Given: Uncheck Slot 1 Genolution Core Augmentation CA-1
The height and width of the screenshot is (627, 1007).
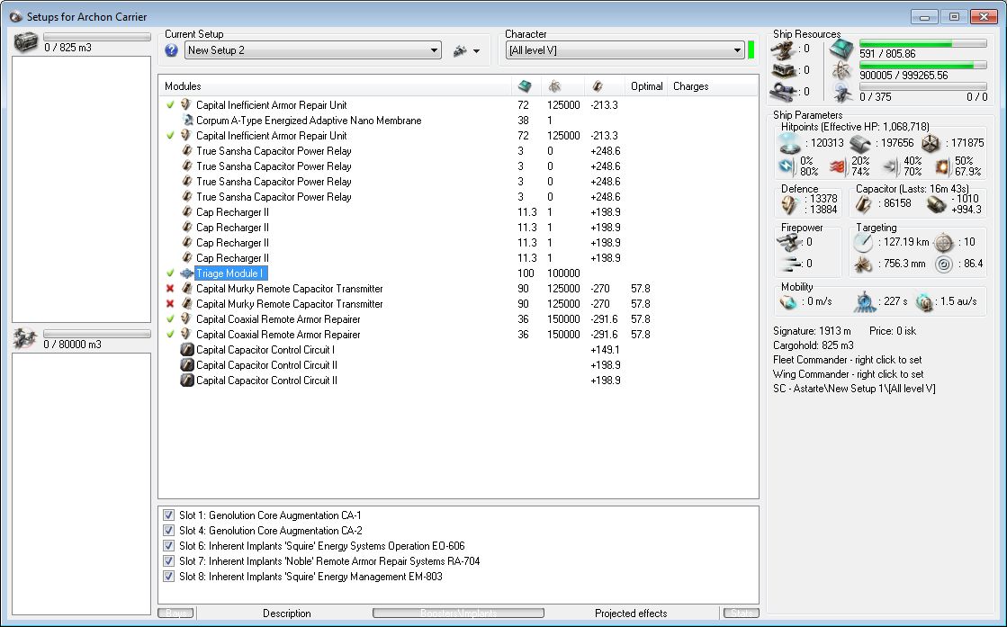Looking at the screenshot, I should 168,515.
